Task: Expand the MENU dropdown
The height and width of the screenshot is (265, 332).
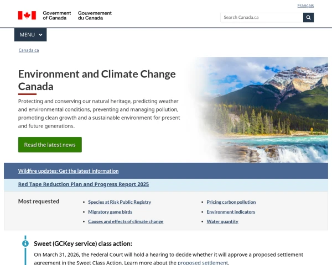Action: tap(30, 35)
